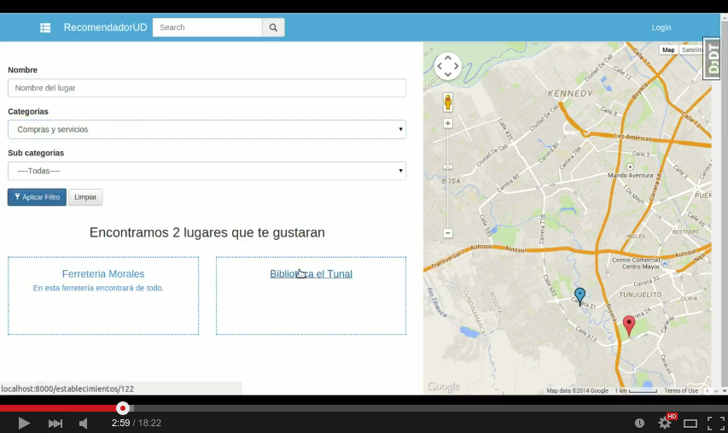Click the page vertical scrollbar
Image resolution: width=728 pixels, height=433 pixels.
(725, 204)
